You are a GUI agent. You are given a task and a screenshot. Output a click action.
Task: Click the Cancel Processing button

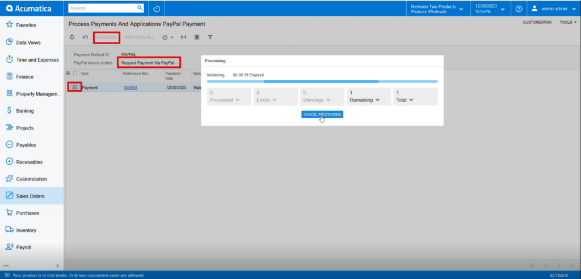click(322, 114)
